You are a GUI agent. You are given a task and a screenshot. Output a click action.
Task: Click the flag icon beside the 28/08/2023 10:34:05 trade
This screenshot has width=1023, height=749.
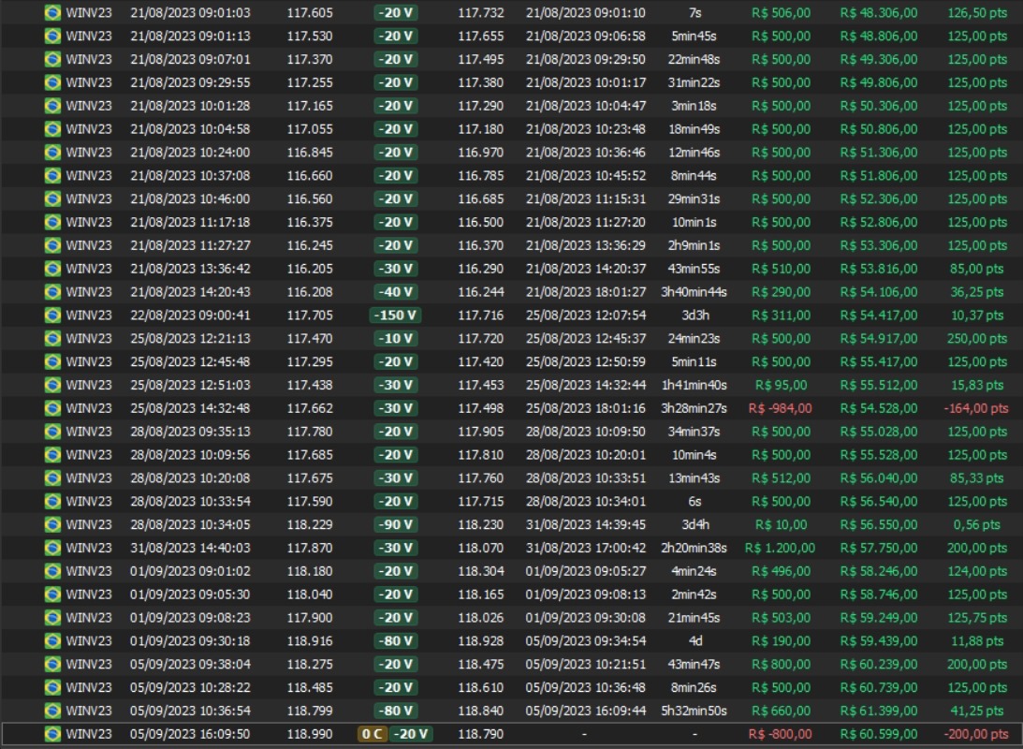pos(52,525)
